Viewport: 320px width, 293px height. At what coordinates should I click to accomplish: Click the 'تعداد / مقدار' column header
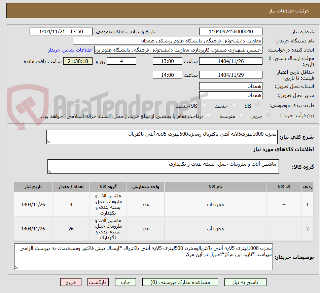[x=71, y=187]
